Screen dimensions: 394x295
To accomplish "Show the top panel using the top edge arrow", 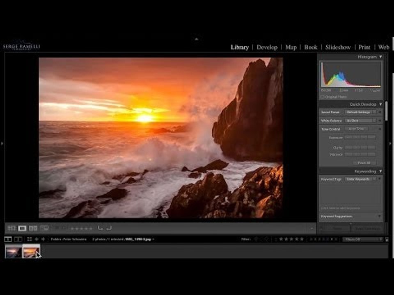I will [197, 39].
